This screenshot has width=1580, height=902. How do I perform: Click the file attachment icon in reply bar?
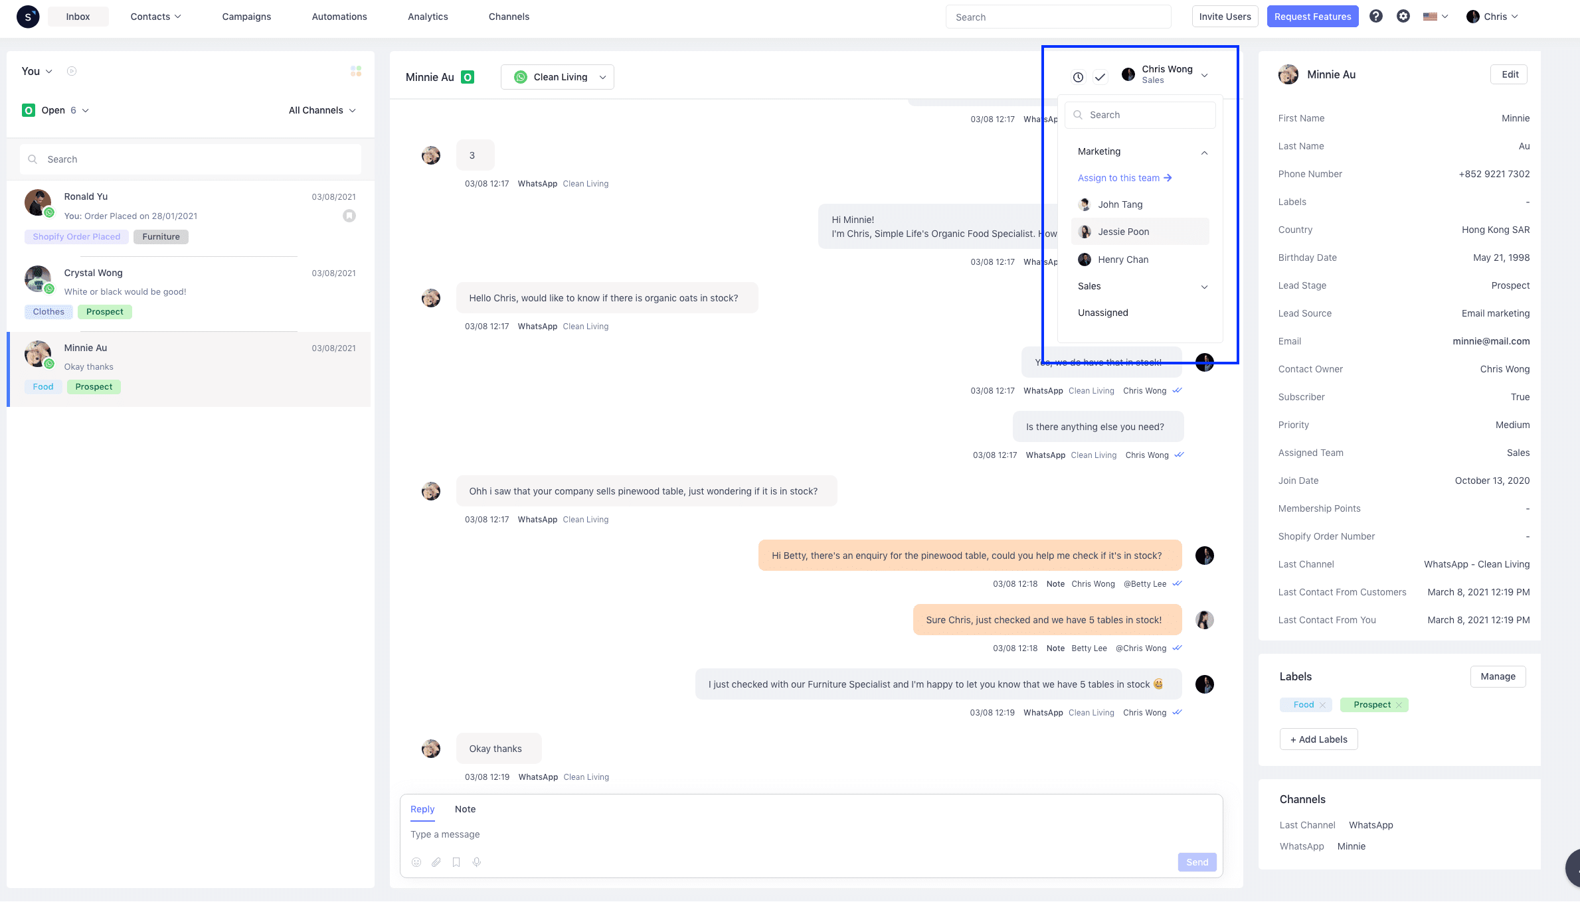point(435,862)
